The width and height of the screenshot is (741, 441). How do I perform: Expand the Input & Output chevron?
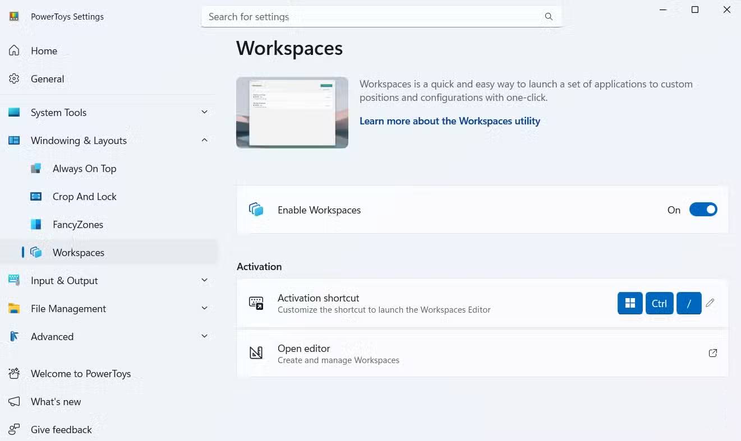[x=205, y=280]
